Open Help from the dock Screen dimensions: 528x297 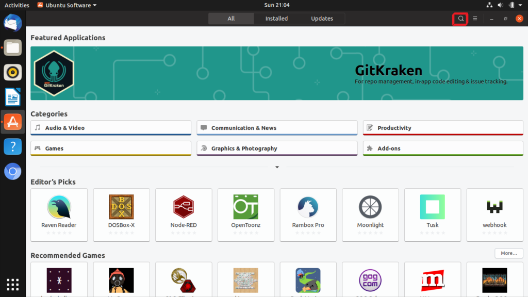coord(13,146)
